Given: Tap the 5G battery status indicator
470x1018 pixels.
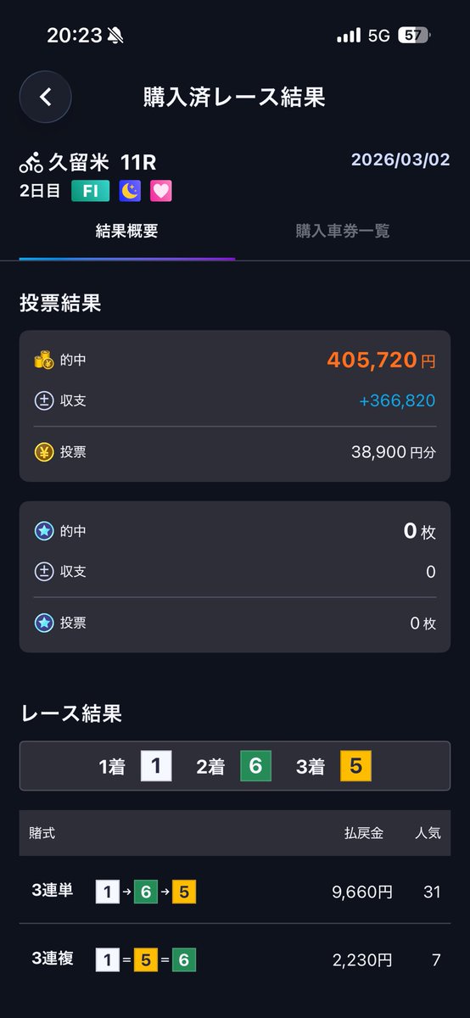Looking at the screenshot, I should (x=413, y=36).
